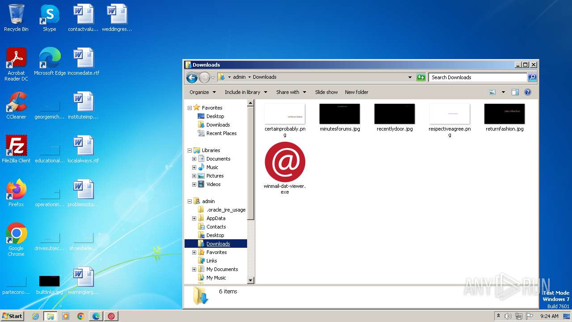Screen dimensions: 572x322
Task: Select returnfashion.jpg thumbnail
Action: tap(505, 118)
